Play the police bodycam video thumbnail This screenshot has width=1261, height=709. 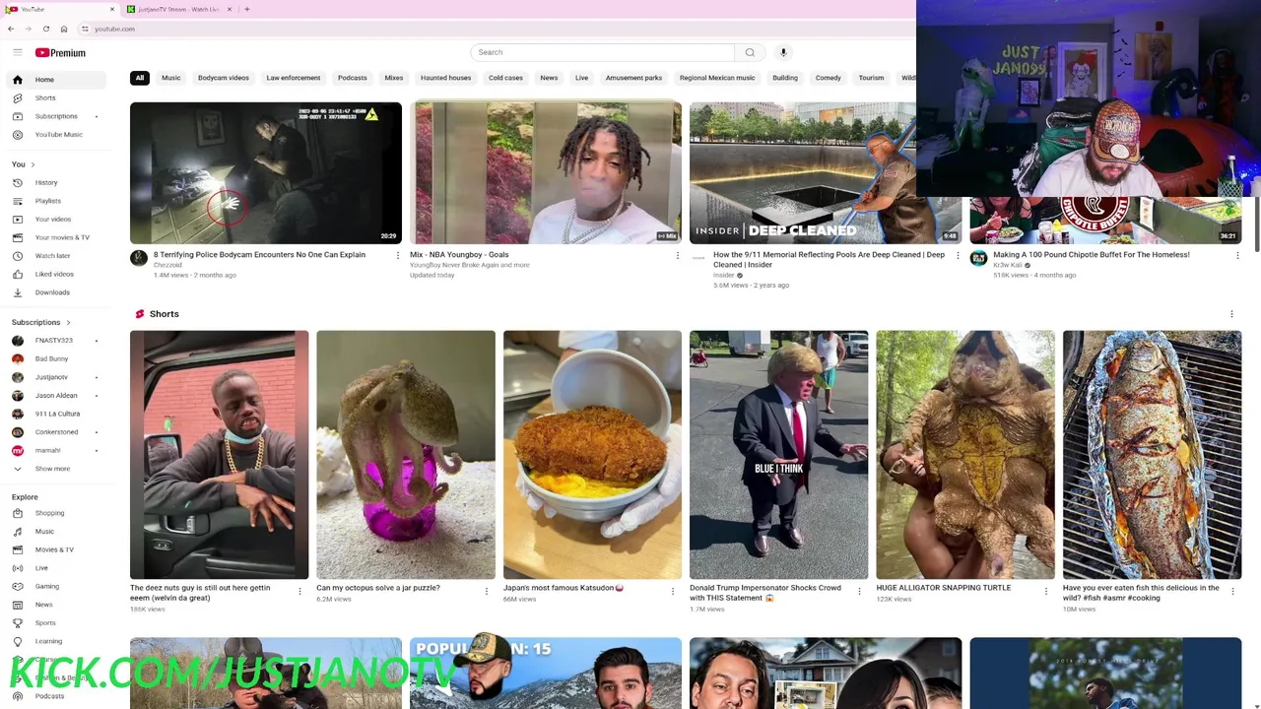(266, 172)
